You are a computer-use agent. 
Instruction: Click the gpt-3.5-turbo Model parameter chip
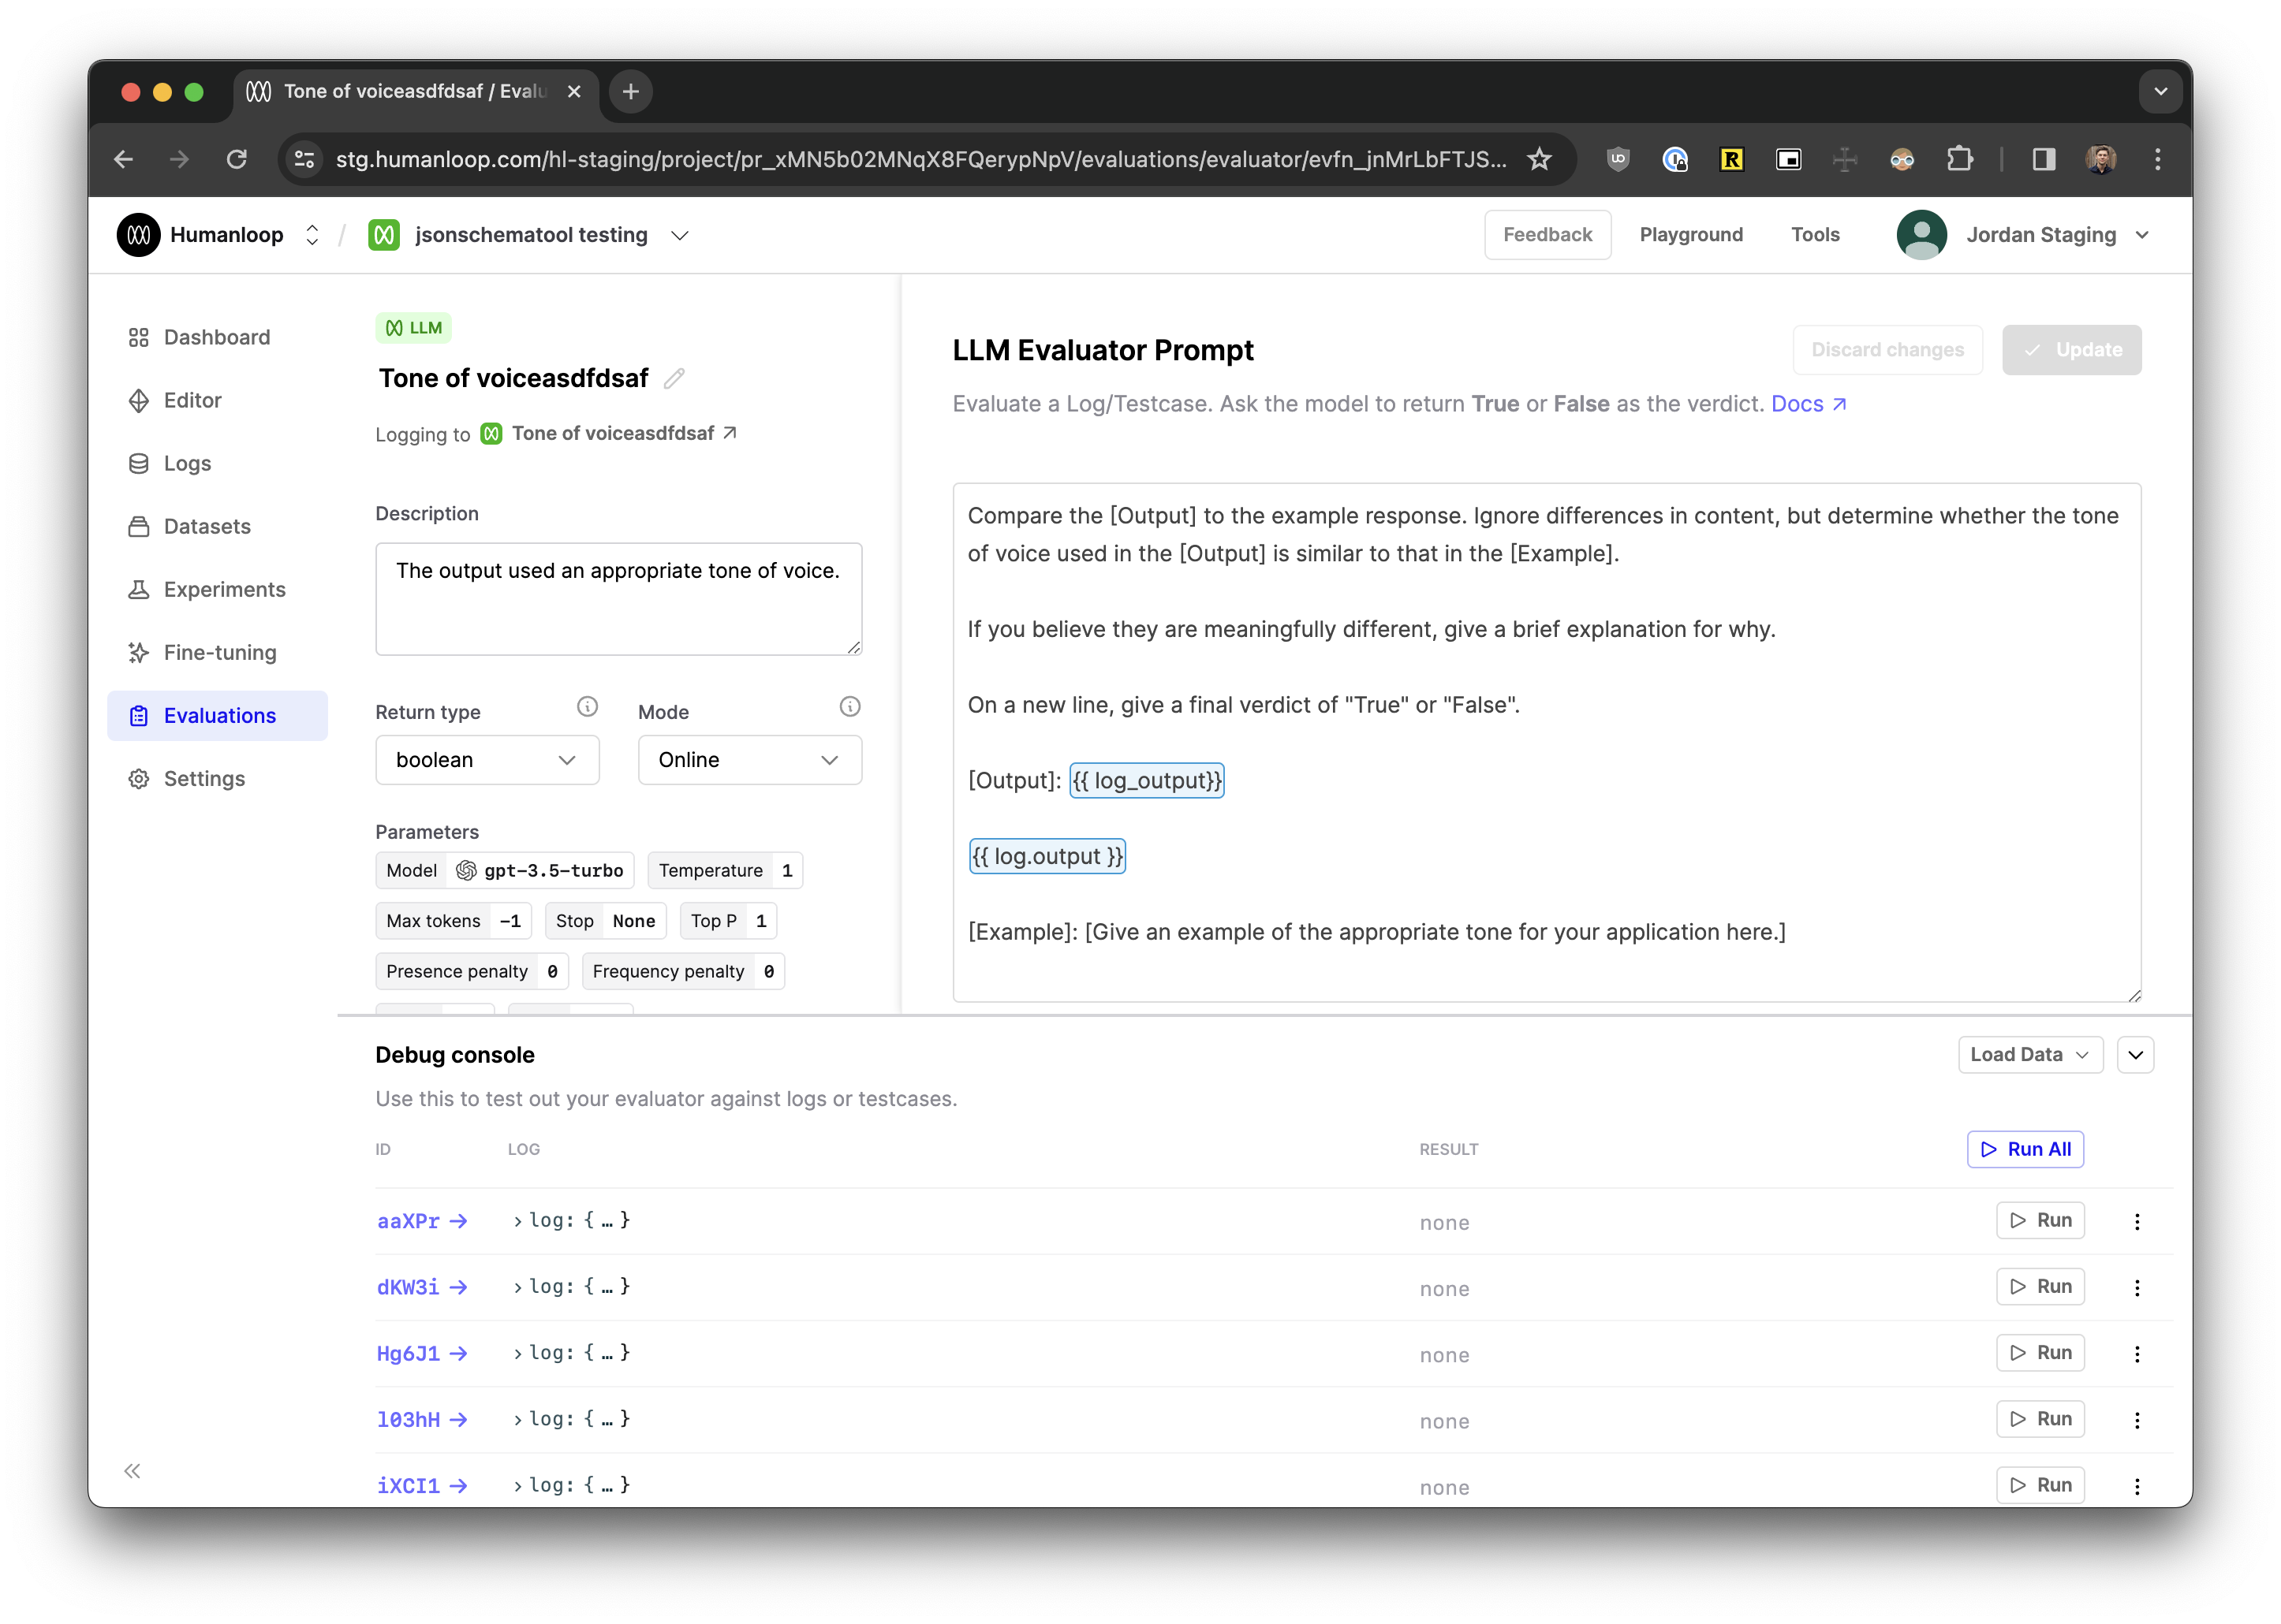pyautogui.click(x=506, y=870)
